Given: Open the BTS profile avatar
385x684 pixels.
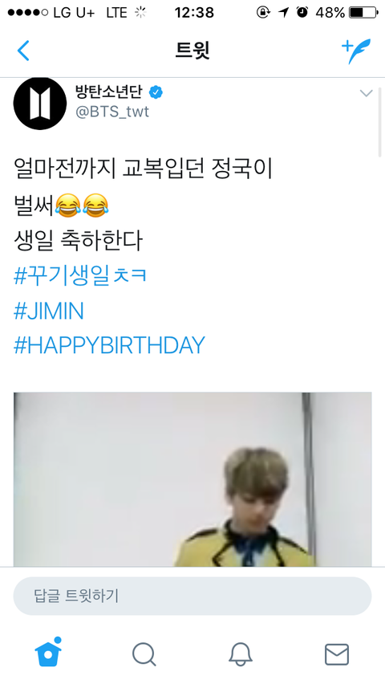Looking at the screenshot, I should (x=40, y=104).
